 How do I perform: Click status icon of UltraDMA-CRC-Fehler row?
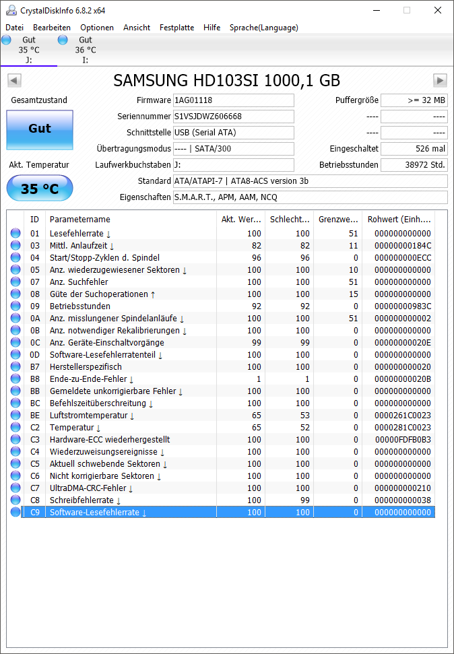pos(15,488)
